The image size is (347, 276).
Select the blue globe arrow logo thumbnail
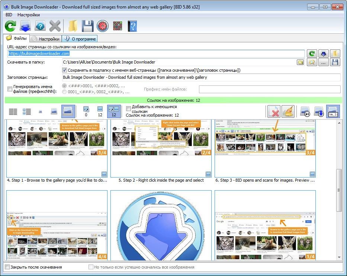click(161, 225)
